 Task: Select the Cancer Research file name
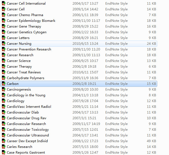point(20,55)
